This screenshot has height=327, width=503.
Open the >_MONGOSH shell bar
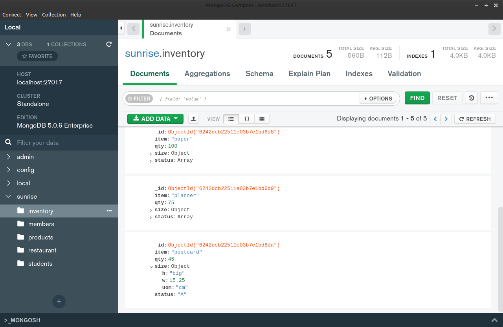[251, 320]
